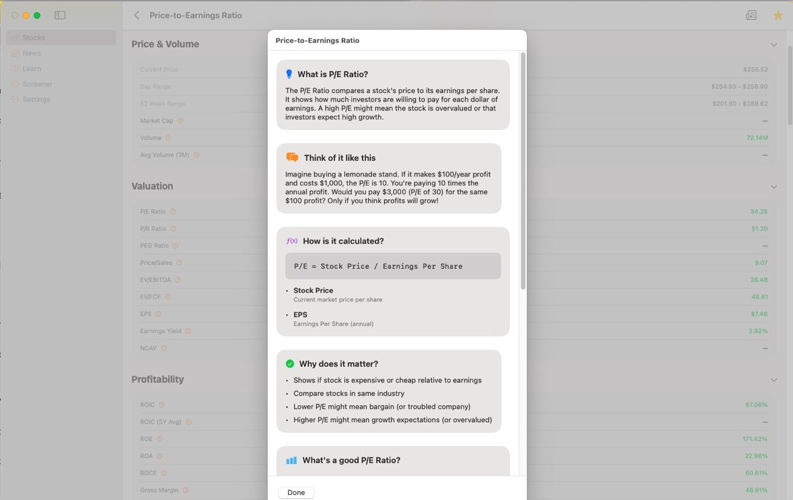Image resolution: width=793 pixels, height=500 pixels.
Task: Open info icon beside Earnings Yield
Action: point(188,331)
